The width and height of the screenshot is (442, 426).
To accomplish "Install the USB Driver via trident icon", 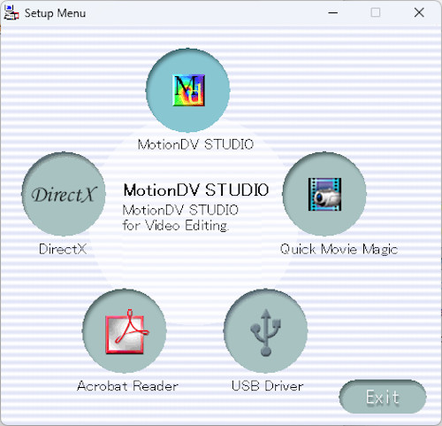I will point(266,331).
